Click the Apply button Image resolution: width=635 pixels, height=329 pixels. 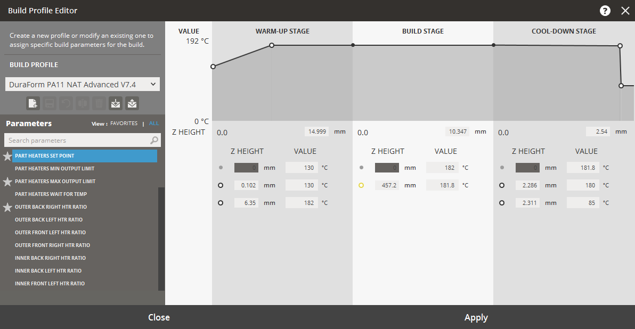click(x=476, y=317)
